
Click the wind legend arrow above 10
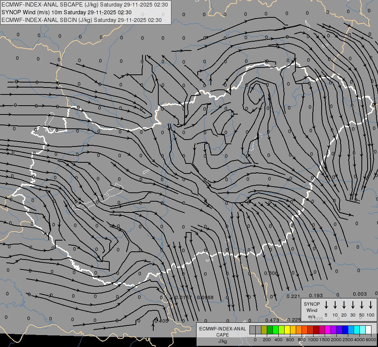[335, 305]
